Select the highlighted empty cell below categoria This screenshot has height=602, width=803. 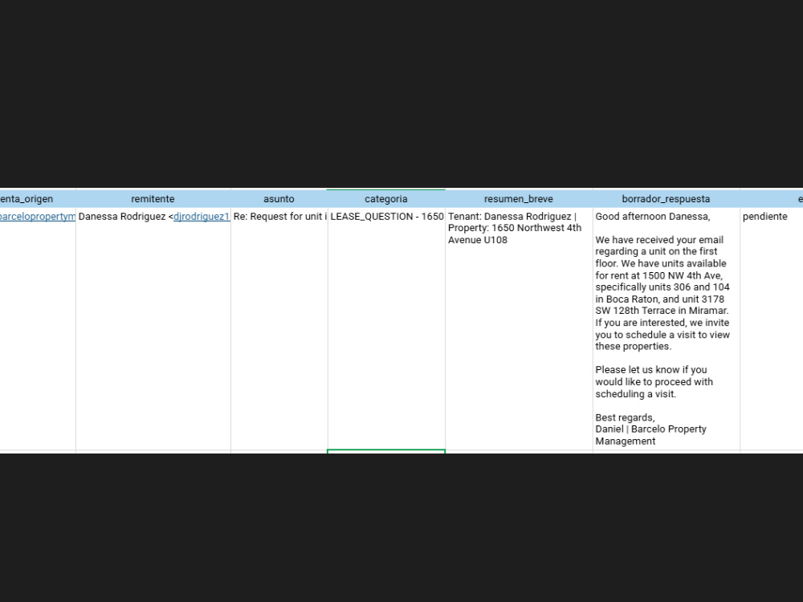(x=386, y=451)
